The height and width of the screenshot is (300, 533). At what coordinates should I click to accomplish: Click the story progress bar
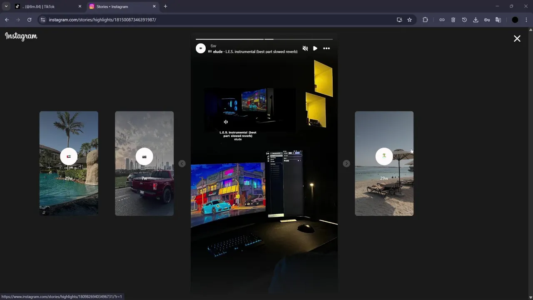click(264, 39)
